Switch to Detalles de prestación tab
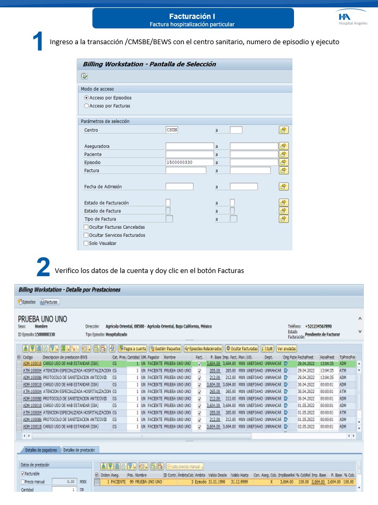Screen dimensions: 378x505 click(80, 450)
